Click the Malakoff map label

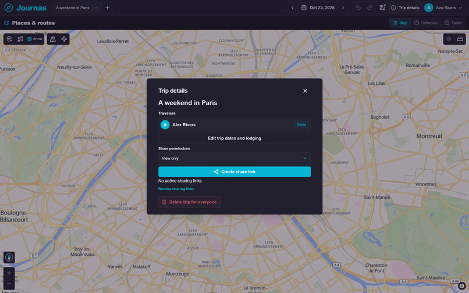tap(141, 266)
